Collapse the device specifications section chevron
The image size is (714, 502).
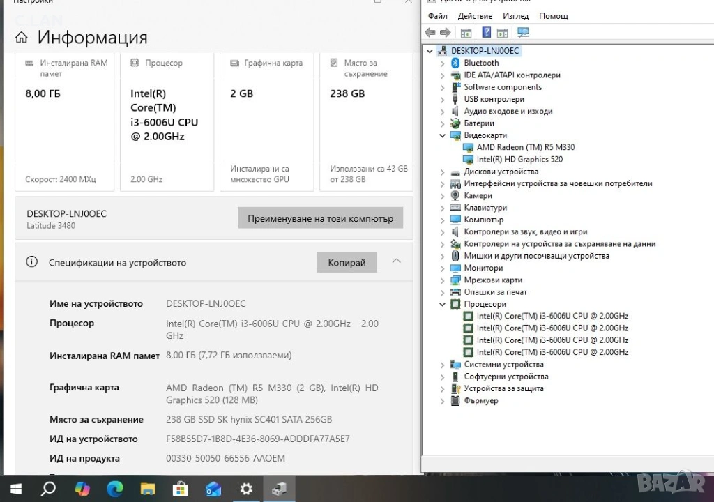[x=396, y=261]
